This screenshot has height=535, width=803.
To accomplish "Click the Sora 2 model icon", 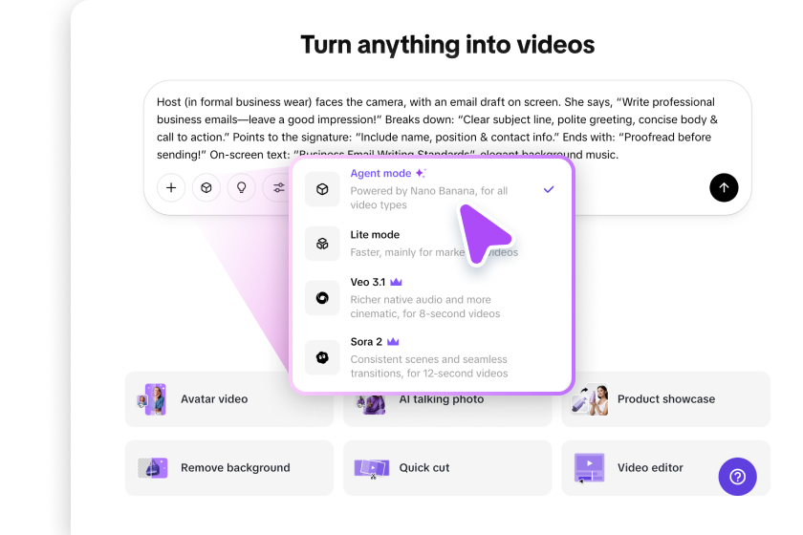I will [x=323, y=356].
